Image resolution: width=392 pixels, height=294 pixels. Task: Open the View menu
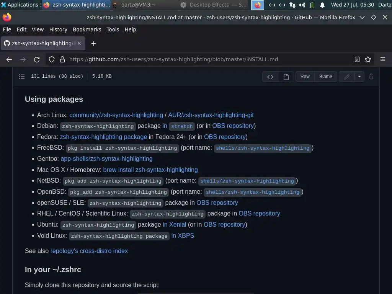38,29
